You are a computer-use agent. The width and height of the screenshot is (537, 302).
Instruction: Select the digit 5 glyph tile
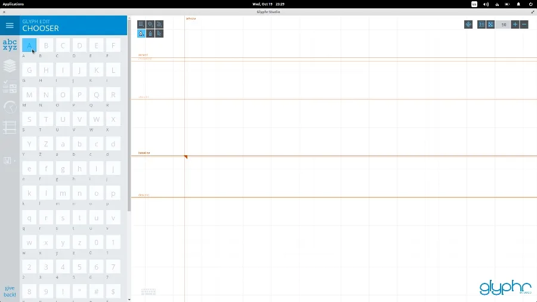[79, 267]
